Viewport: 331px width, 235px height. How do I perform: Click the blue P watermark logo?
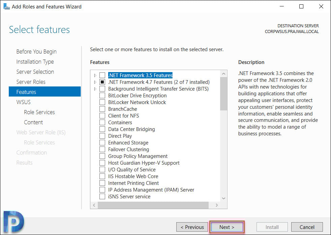point(13,222)
